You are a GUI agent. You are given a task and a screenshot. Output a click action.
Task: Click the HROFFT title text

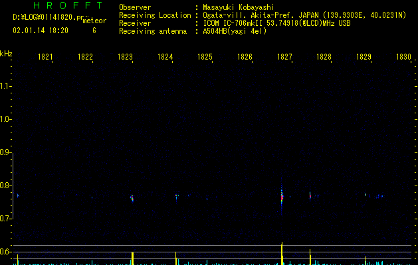[x=68, y=5]
